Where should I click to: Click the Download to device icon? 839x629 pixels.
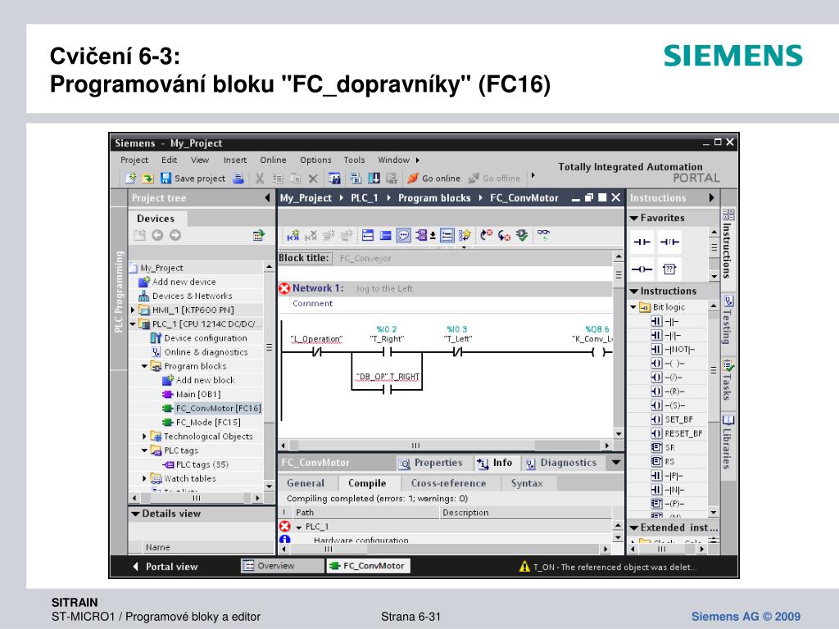coord(374,178)
